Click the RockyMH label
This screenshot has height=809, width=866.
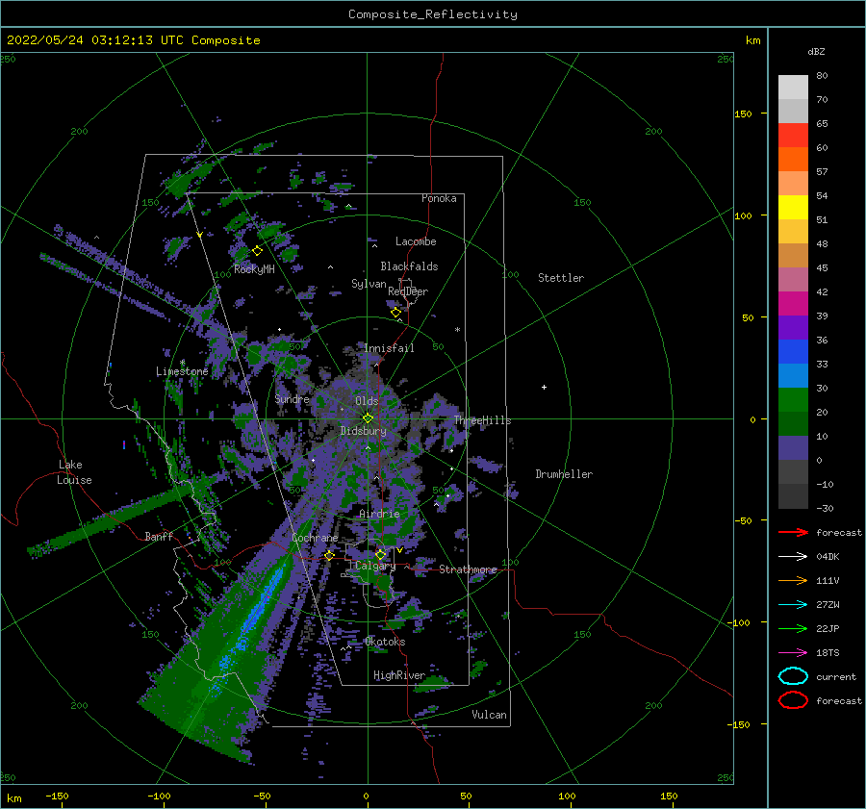tap(254, 269)
